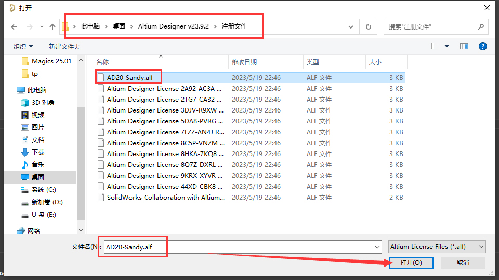Click 新建文件夹 button

coord(64,46)
